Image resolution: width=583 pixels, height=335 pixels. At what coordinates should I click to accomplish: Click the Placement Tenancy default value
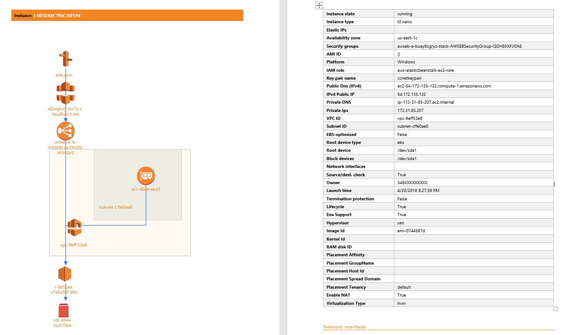click(404, 287)
